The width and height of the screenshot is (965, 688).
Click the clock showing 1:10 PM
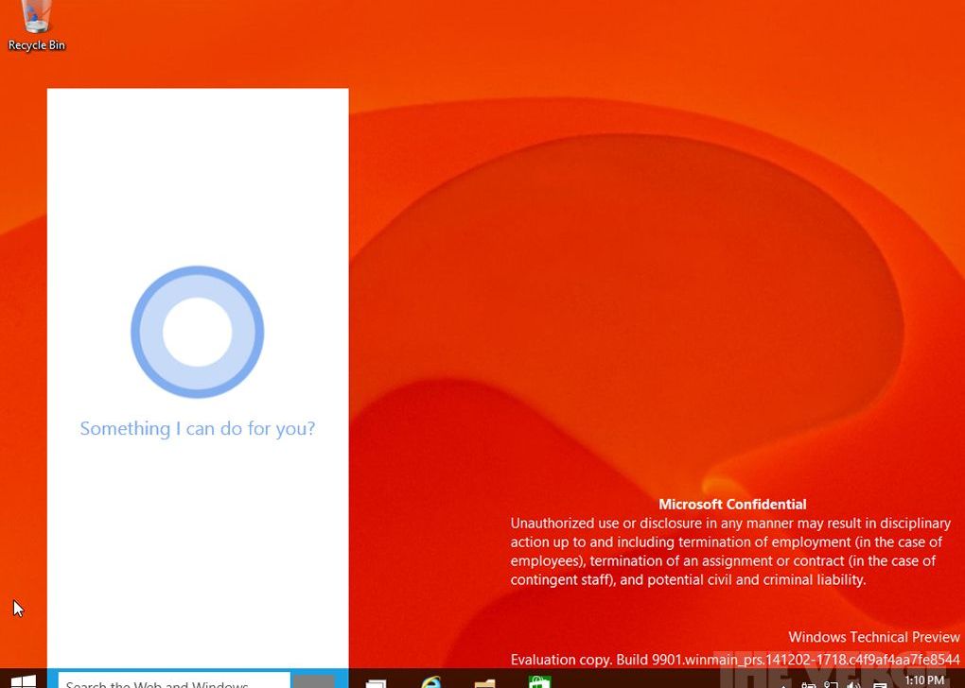pos(924,680)
